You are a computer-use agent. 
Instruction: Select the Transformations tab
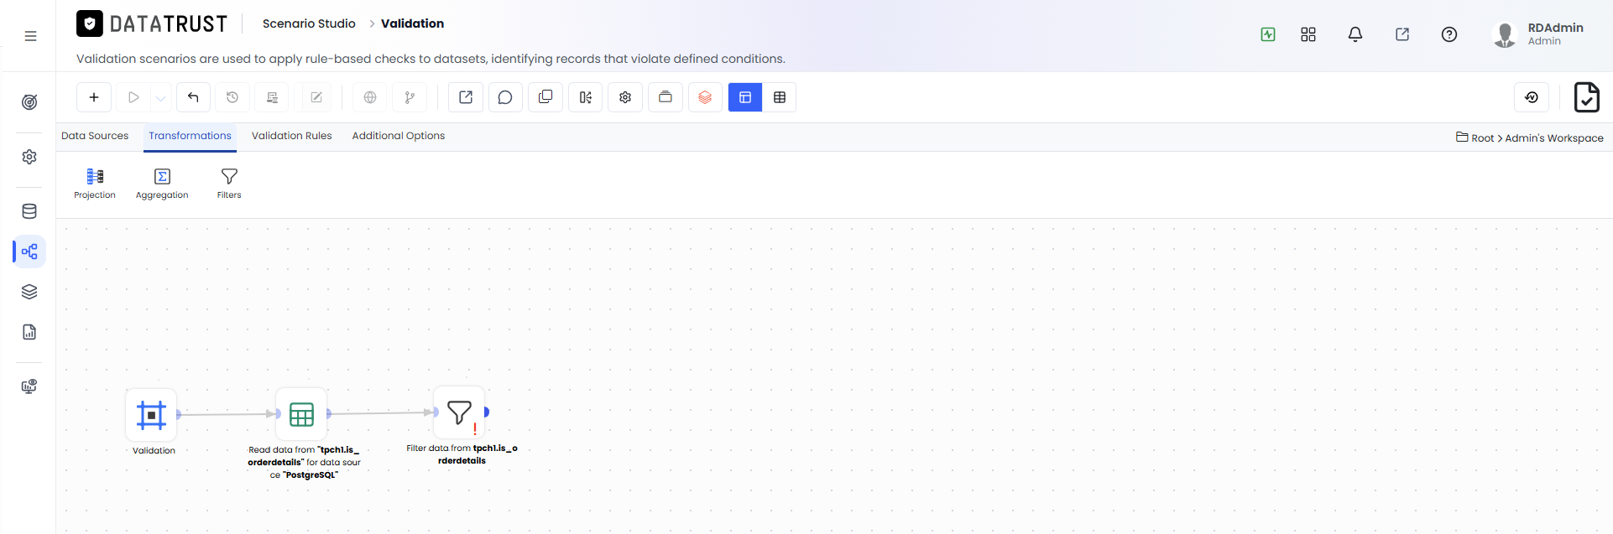coord(191,136)
